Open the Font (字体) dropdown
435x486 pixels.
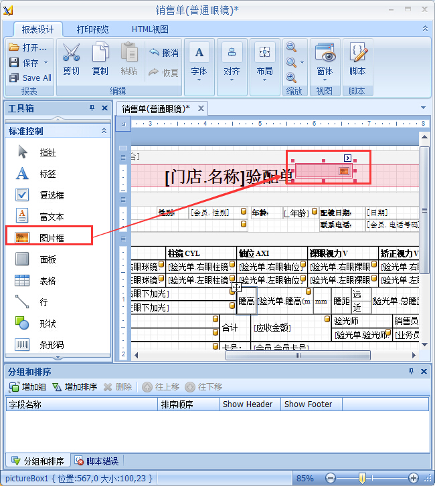[199, 60]
